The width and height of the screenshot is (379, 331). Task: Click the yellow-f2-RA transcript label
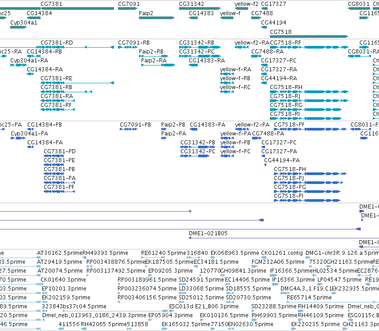(x=252, y=43)
